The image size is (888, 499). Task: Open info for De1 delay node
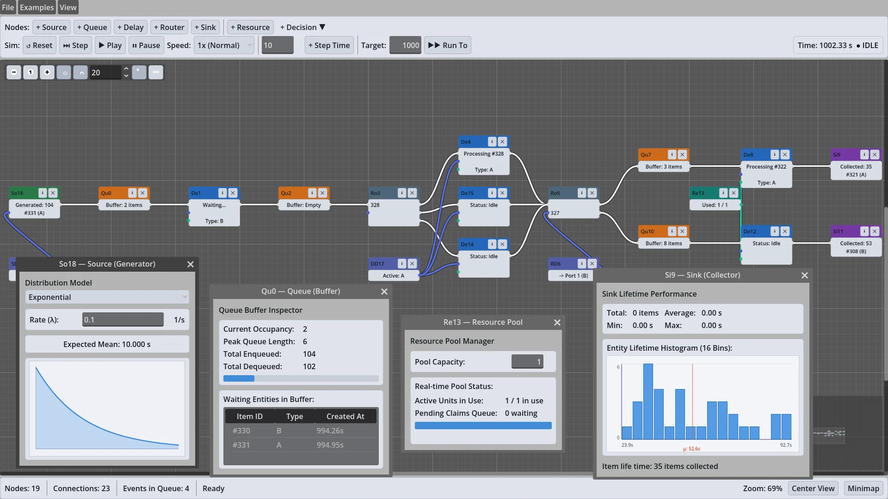pyautogui.click(x=222, y=193)
